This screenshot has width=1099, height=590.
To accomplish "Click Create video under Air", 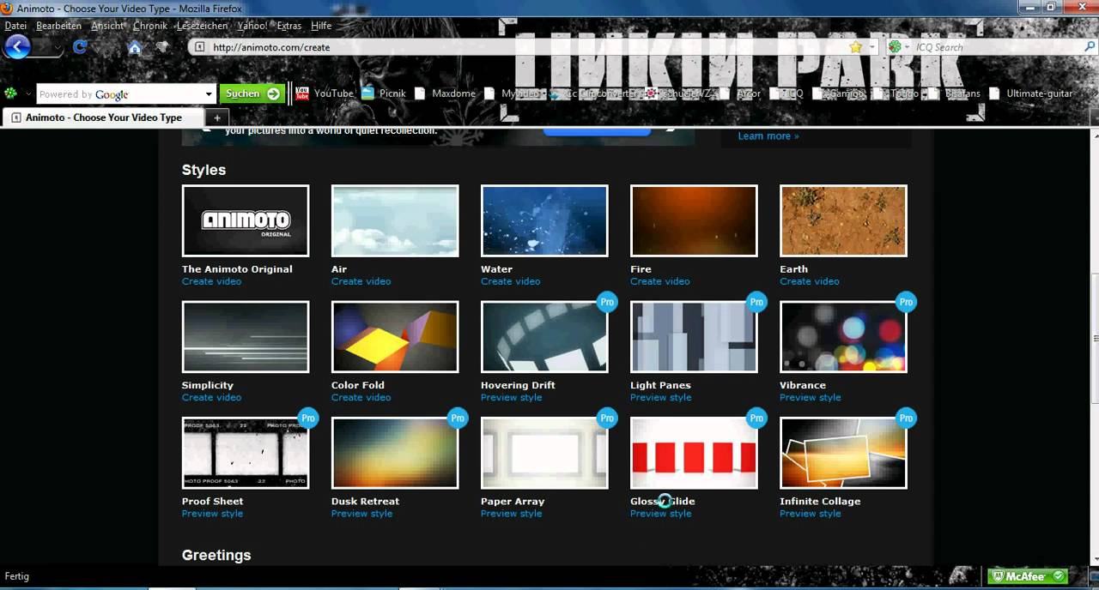I will point(361,281).
